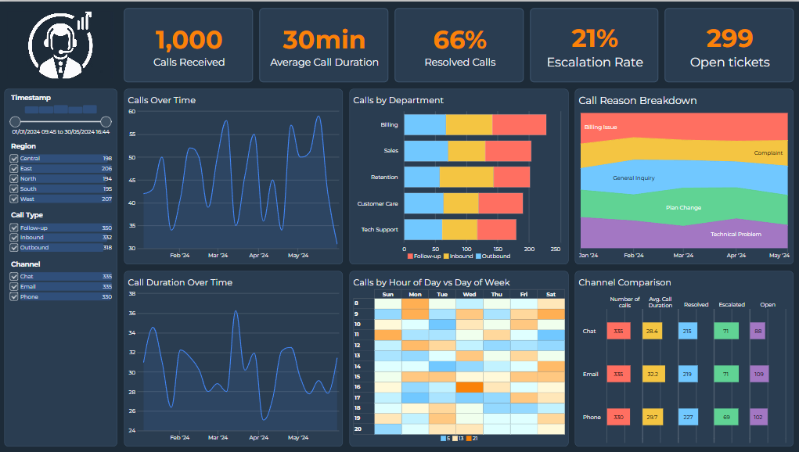Click the Retention bar's yellow segment

pyautogui.click(x=466, y=178)
